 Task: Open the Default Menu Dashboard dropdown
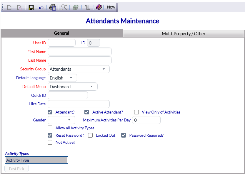click(73, 87)
